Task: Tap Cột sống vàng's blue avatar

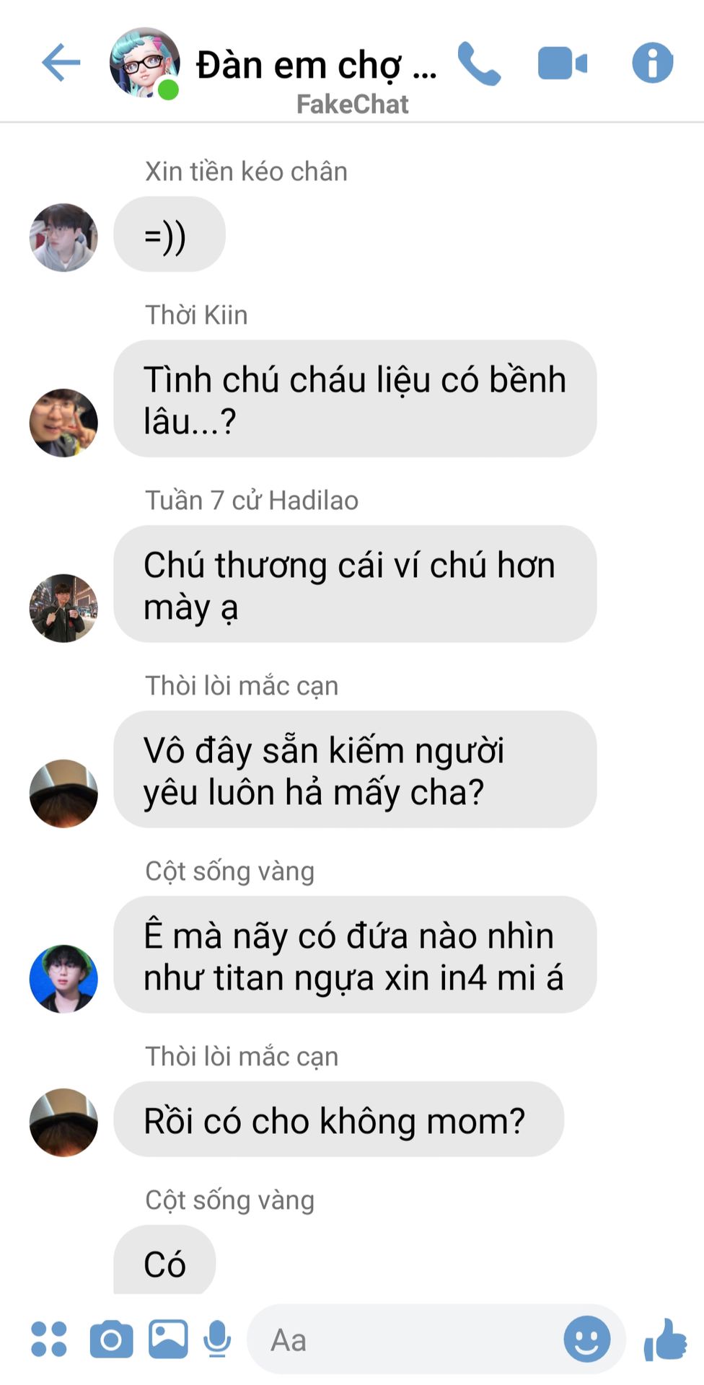Action: pyautogui.click(x=63, y=979)
